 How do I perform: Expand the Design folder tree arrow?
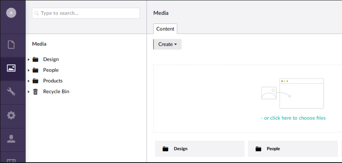[28, 59]
